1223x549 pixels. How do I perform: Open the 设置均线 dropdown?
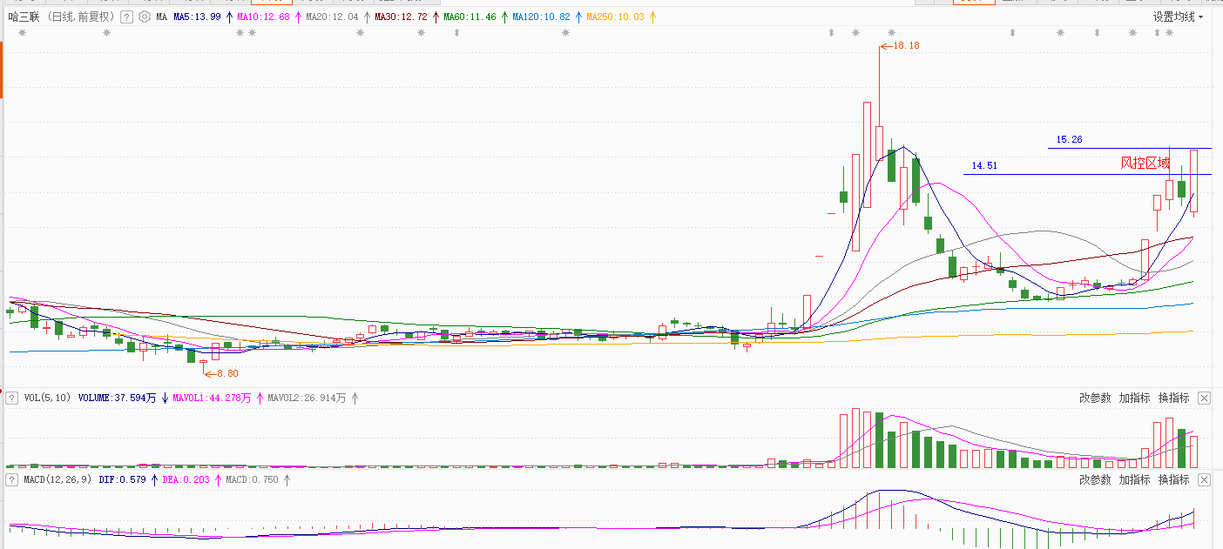(x=1178, y=17)
